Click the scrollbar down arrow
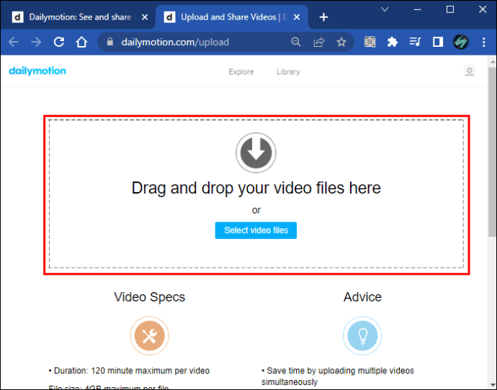Screen dimensions: 497x390 pyautogui.click(x=492, y=385)
